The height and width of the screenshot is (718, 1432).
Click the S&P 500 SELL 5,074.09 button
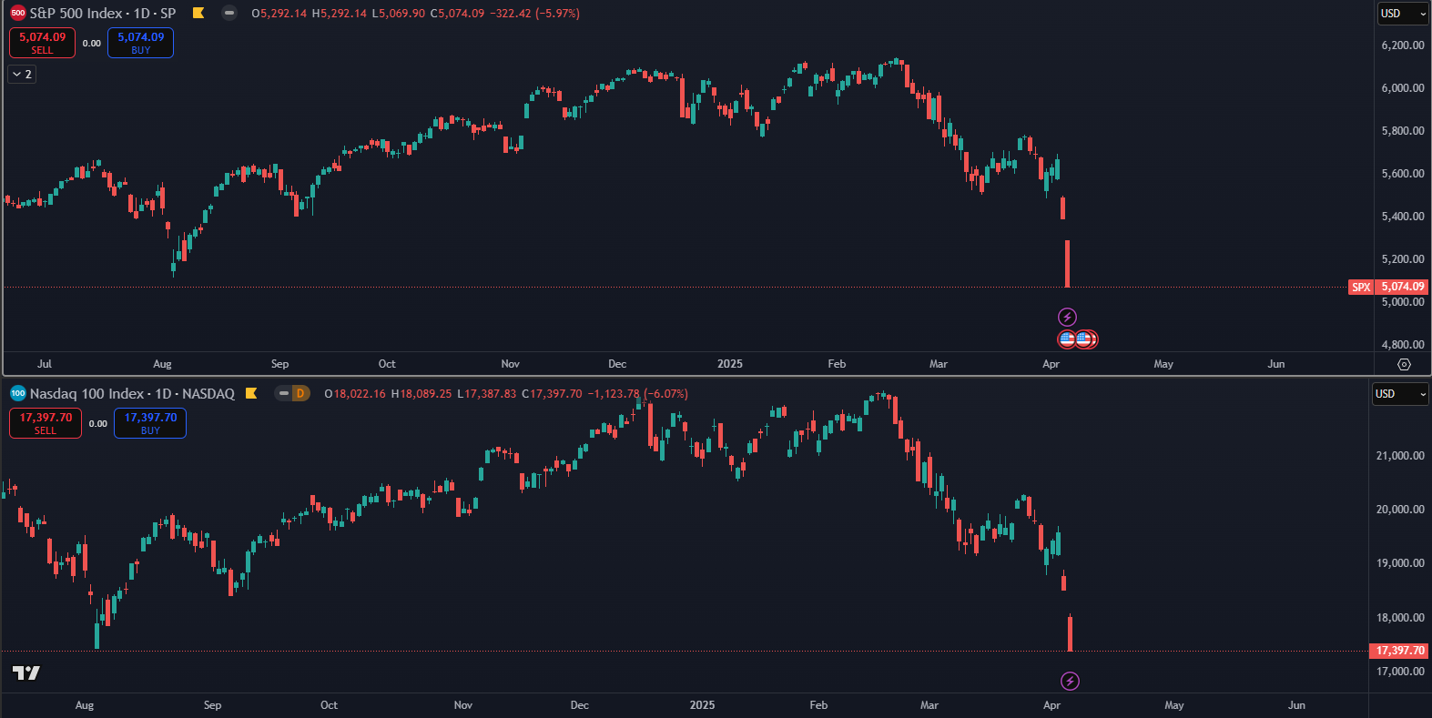pos(42,43)
